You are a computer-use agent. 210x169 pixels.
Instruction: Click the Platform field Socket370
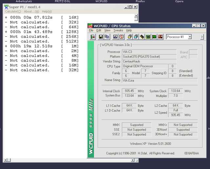click(x=149, y=57)
